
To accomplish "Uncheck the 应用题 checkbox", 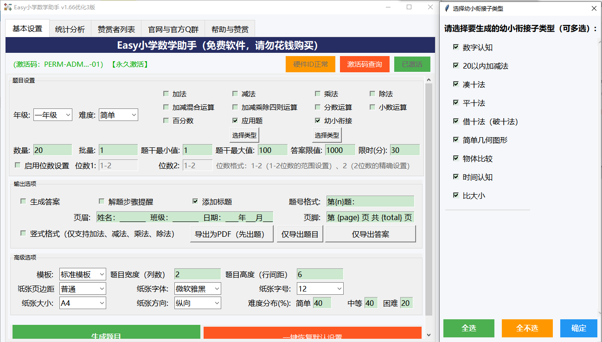I will tap(235, 120).
